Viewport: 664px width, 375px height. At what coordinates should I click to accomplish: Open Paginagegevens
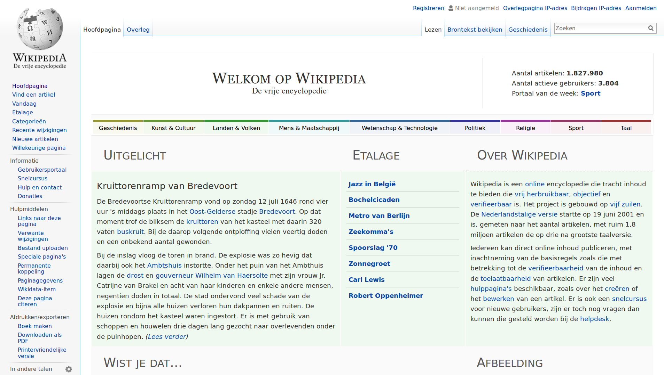pyautogui.click(x=40, y=280)
